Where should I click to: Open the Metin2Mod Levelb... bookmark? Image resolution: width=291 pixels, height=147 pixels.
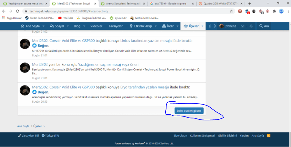(x=144, y=18)
